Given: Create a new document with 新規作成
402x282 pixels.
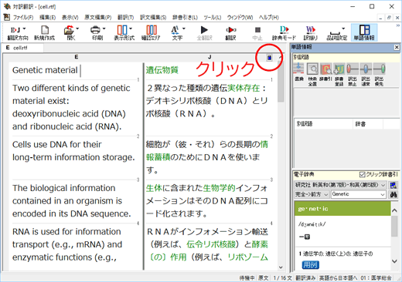Looking at the screenshot, I should (45, 32).
